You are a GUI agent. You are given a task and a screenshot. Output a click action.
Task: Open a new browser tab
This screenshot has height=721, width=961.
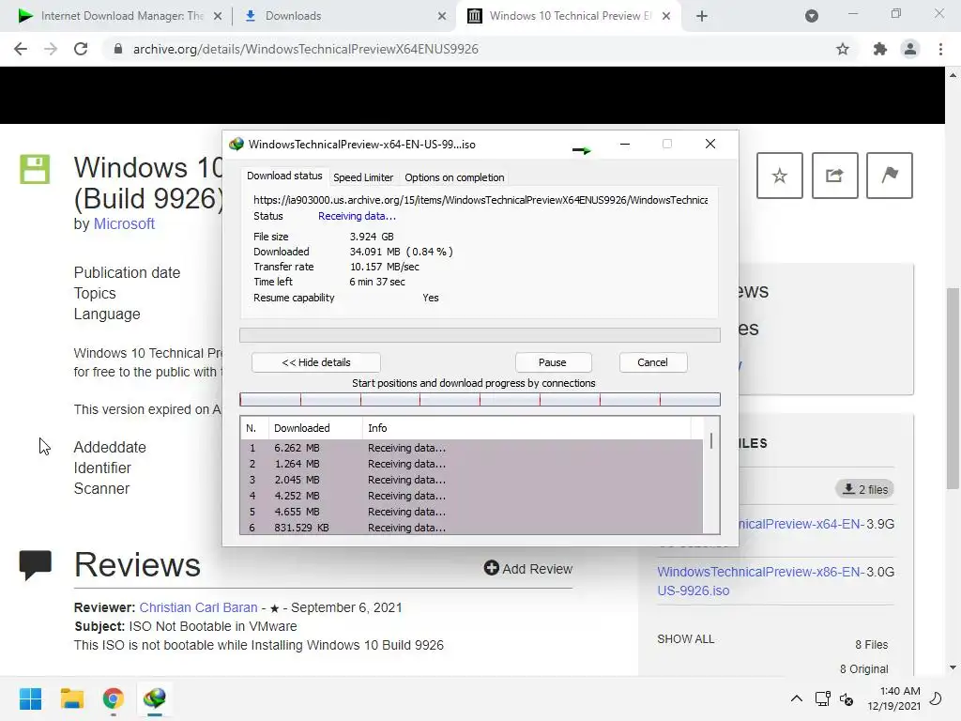point(702,16)
